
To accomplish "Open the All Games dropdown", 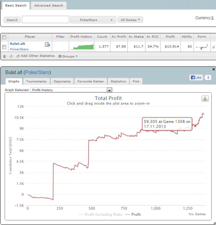I will (x=130, y=20).
